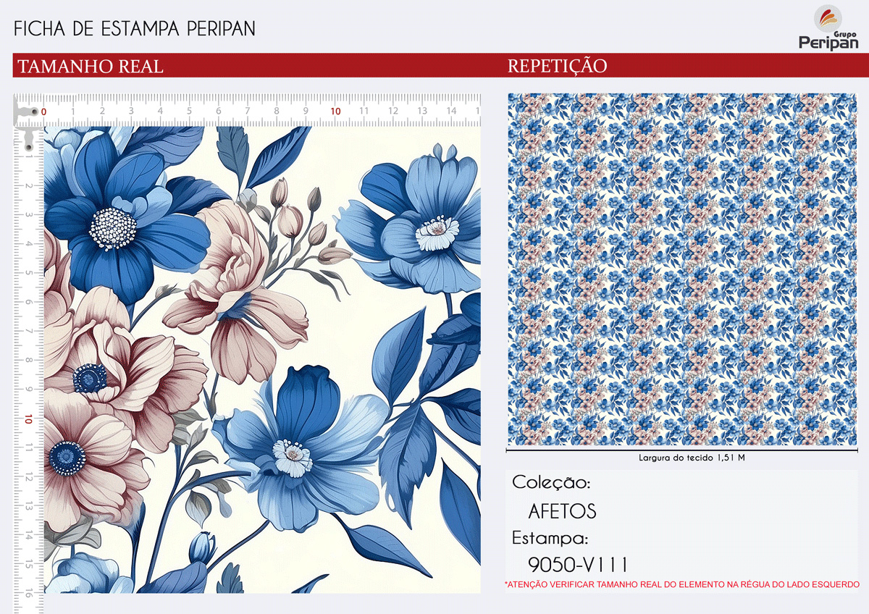Click the lower light blue flower center
This screenshot has height=614, width=869.
[x=293, y=458]
